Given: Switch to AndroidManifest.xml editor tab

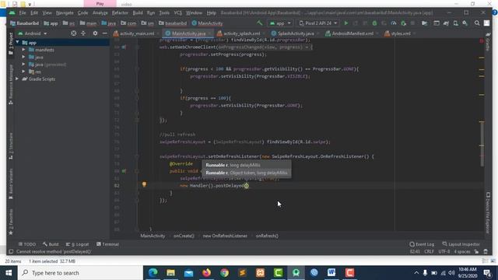Looking at the screenshot, I should coord(352,33).
